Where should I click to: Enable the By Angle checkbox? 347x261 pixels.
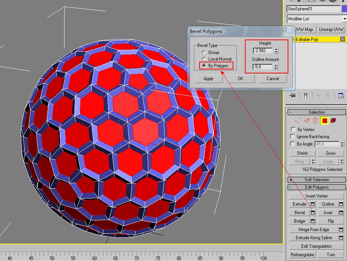(x=292, y=144)
